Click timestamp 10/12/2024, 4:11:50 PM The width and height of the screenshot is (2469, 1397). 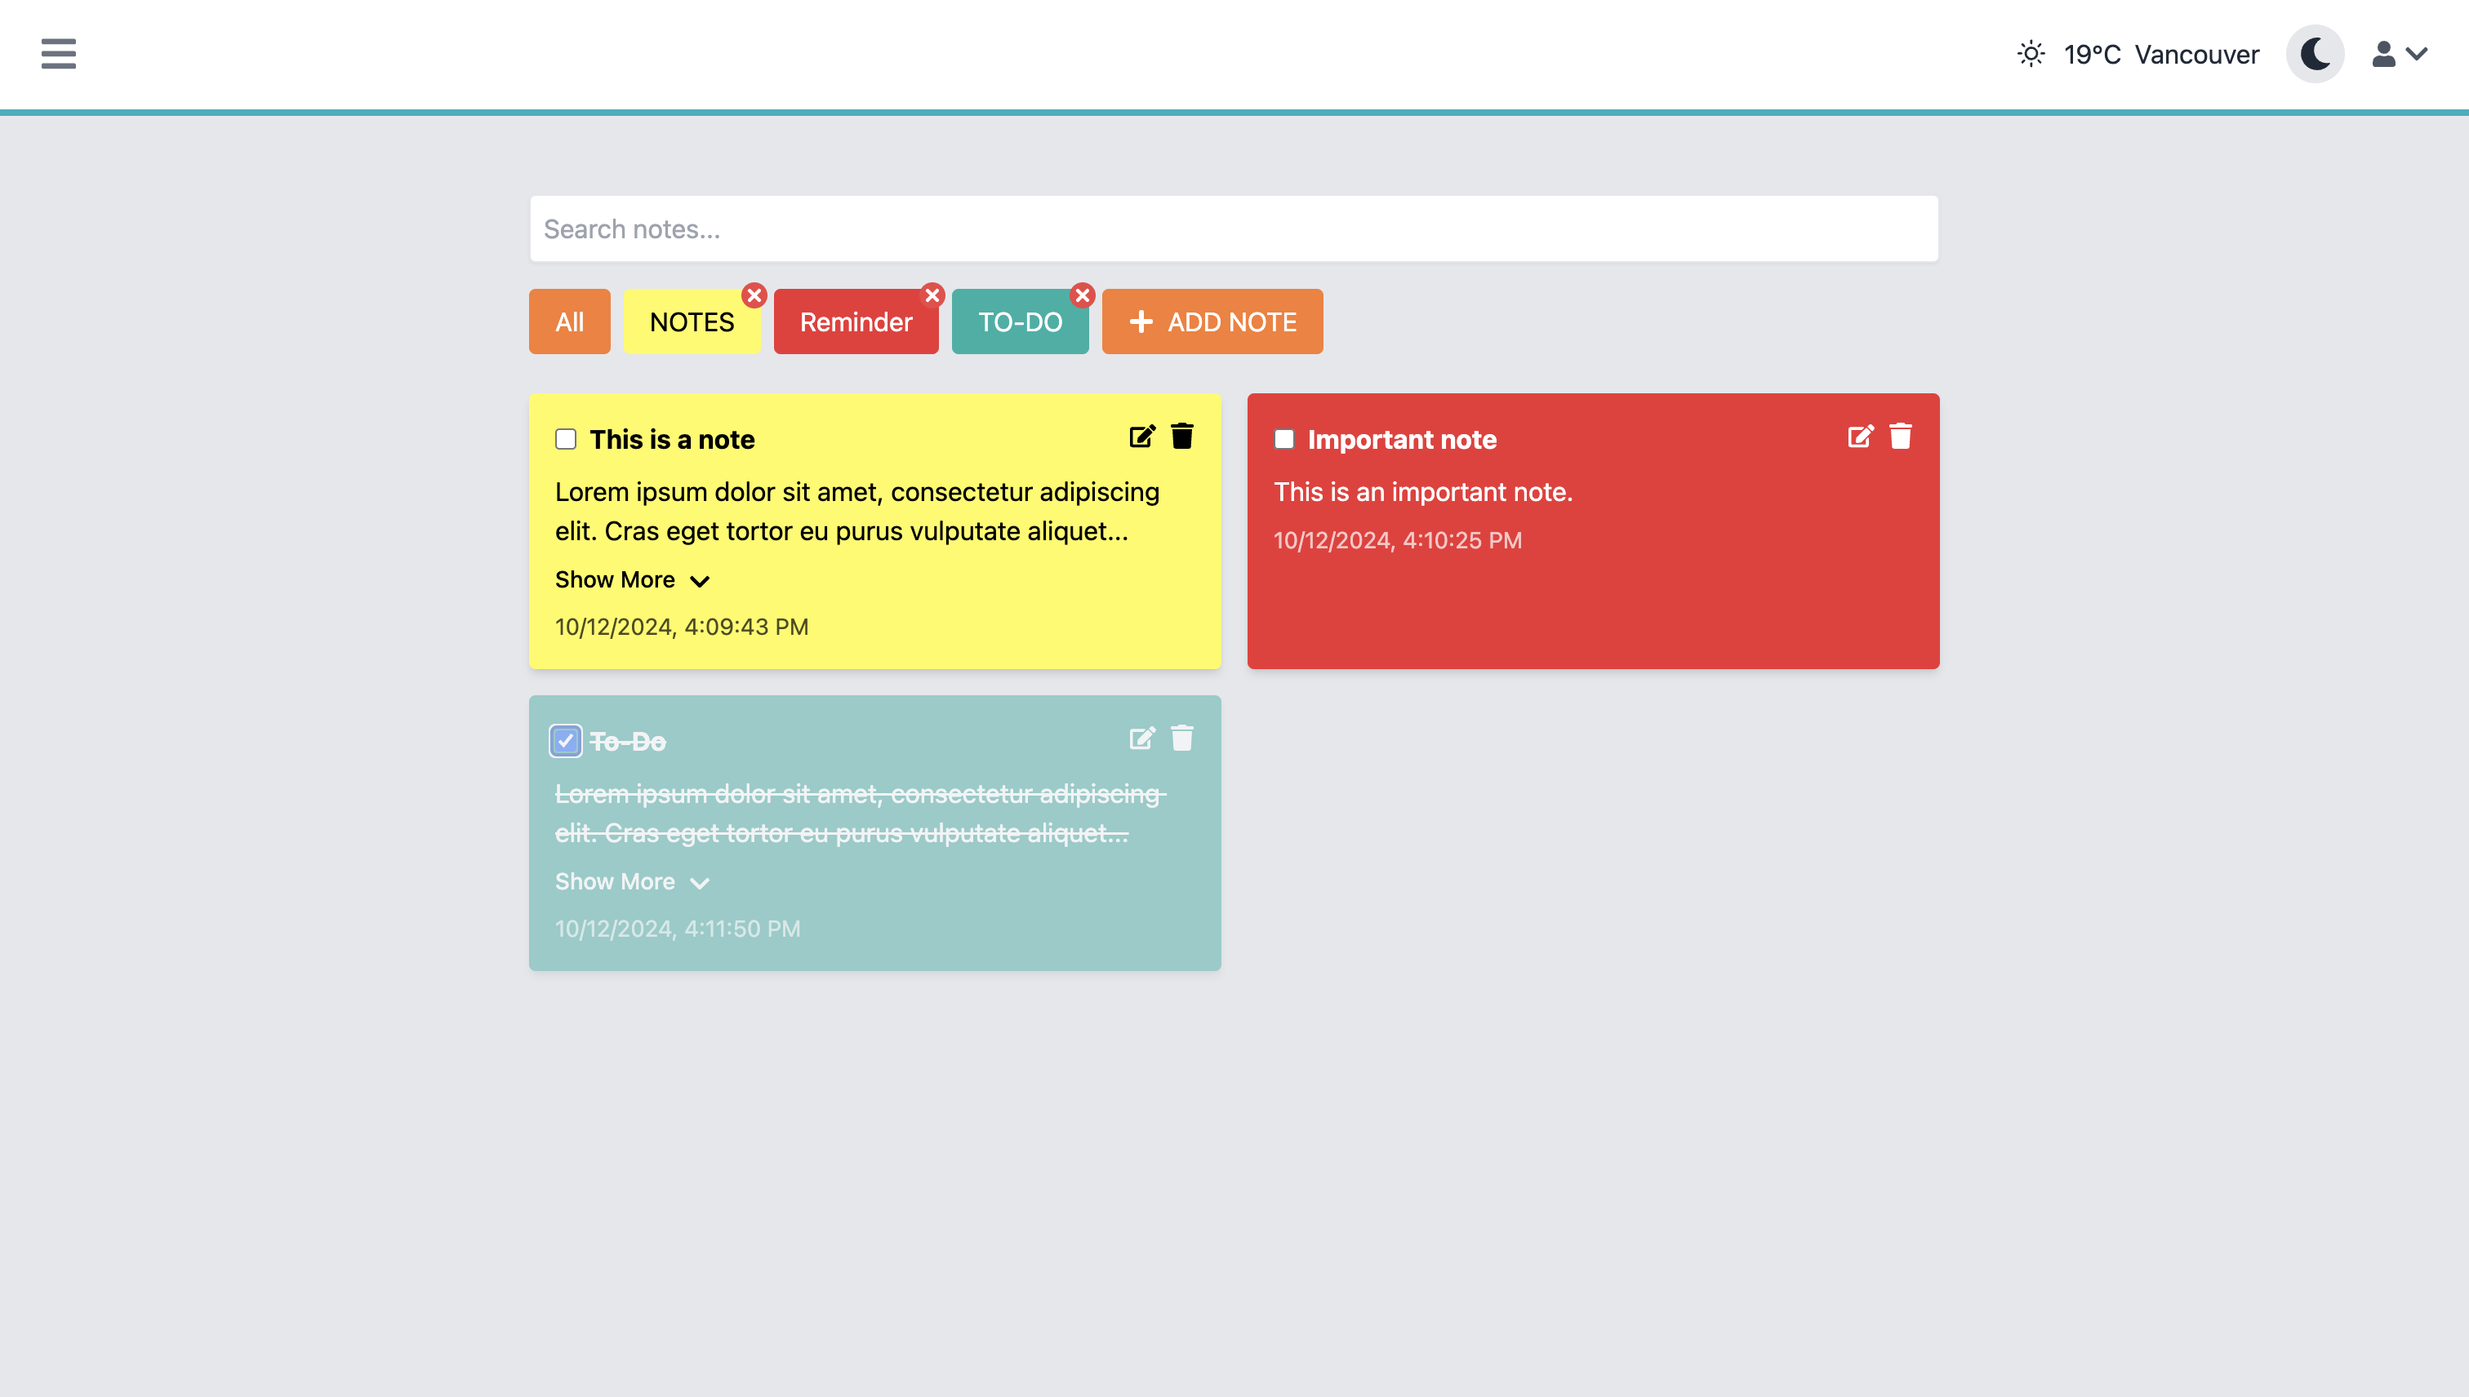[678, 929]
